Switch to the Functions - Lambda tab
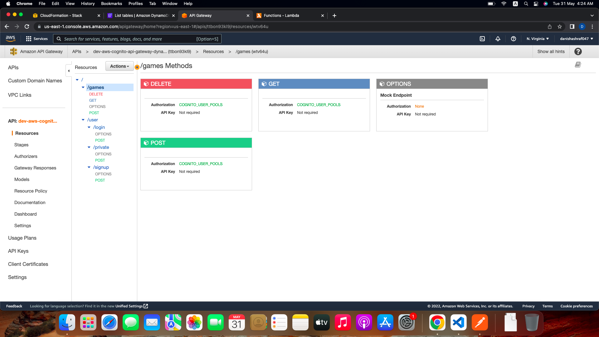Viewport: 599px width, 337px height. pos(281,15)
